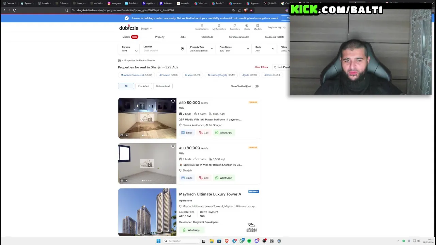
Task: Click Clear Filters link
Action: click(x=261, y=67)
